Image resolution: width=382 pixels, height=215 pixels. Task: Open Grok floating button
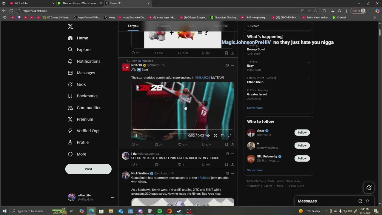pos(369,188)
